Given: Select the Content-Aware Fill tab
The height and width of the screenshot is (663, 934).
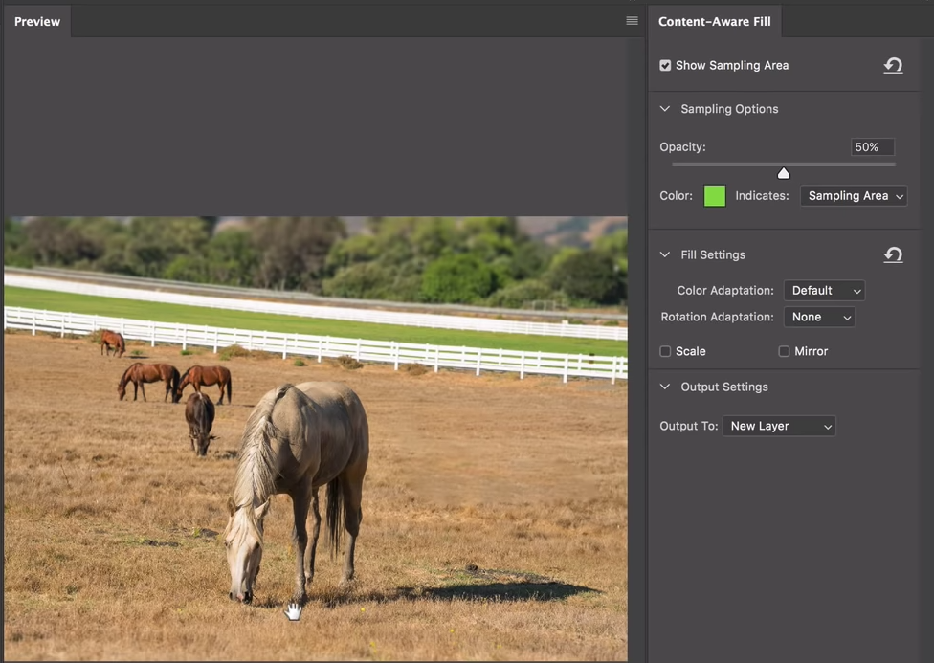Looking at the screenshot, I should (x=714, y=21).
